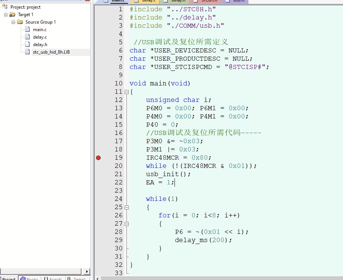Click the Project: project root icon

[x=5, y=7]
